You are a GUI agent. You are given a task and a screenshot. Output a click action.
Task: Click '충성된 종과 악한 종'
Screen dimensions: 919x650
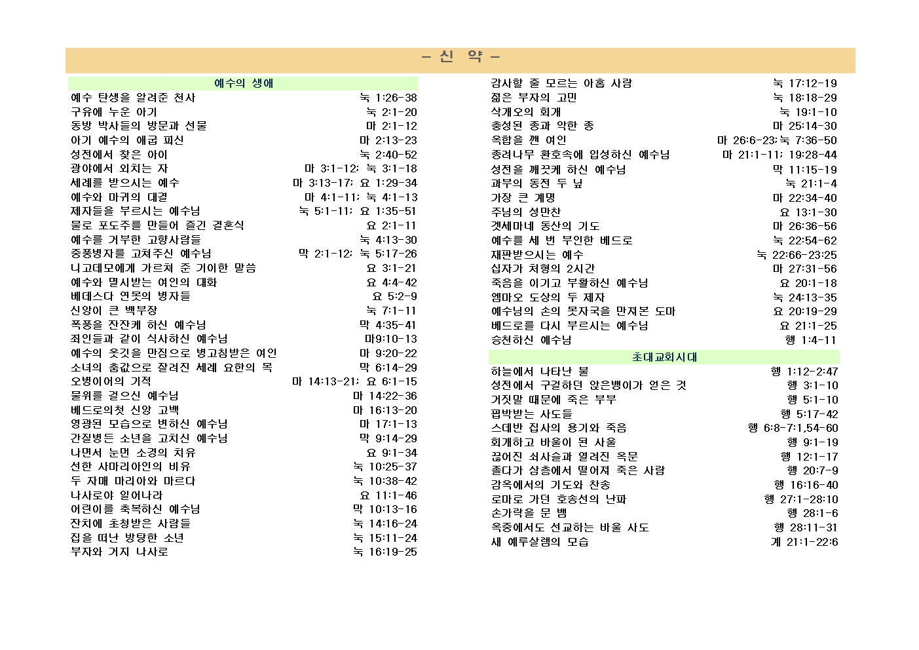click(542, 126)
